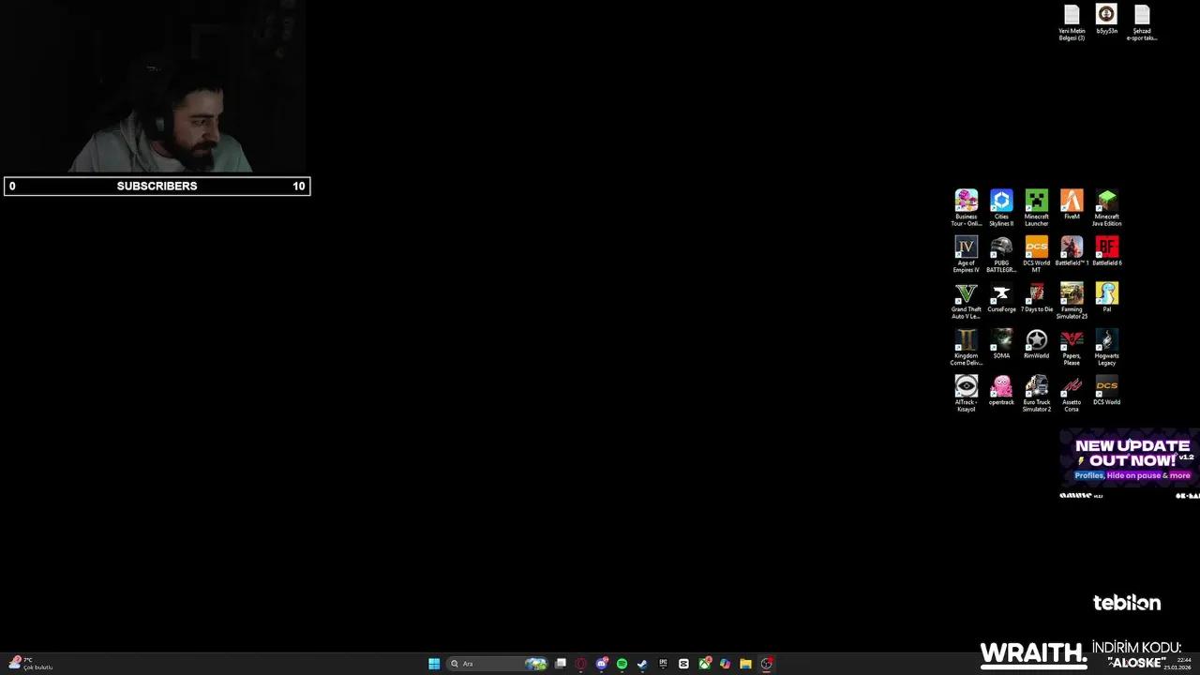Open Hogwarts Legacy from the desktop

tap(1106, 340)
